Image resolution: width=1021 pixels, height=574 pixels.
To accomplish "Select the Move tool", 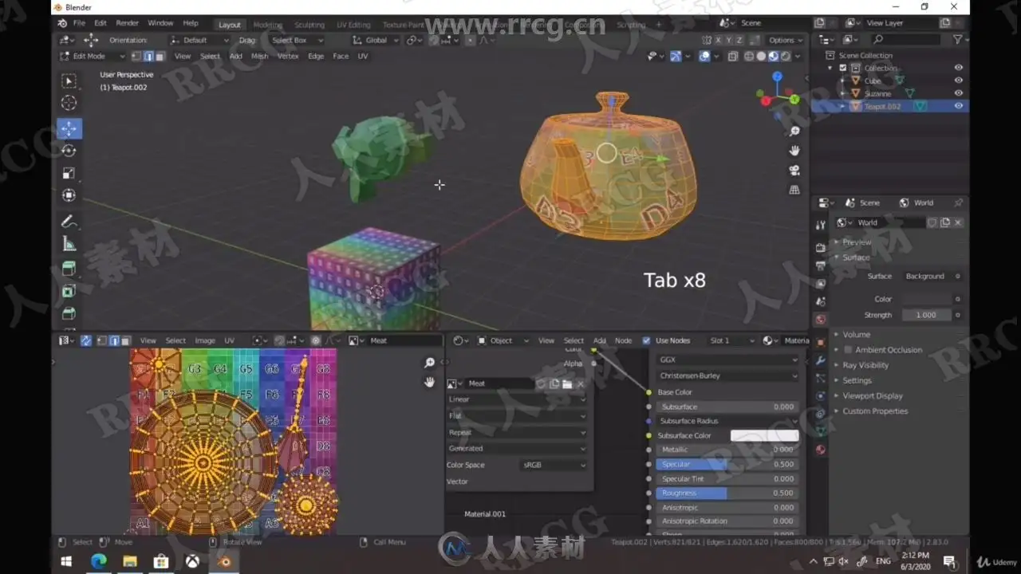I will pyautogui.click(x=69, y=128).
